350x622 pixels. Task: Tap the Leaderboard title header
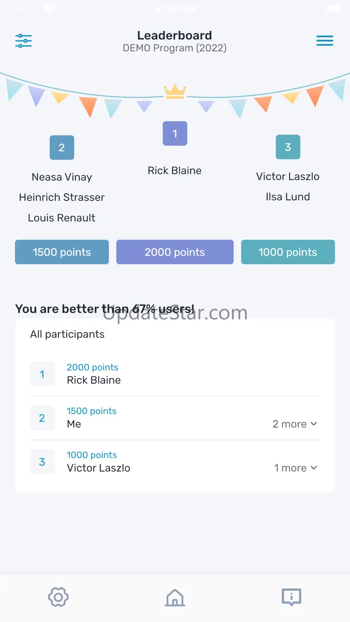point(175,35)
